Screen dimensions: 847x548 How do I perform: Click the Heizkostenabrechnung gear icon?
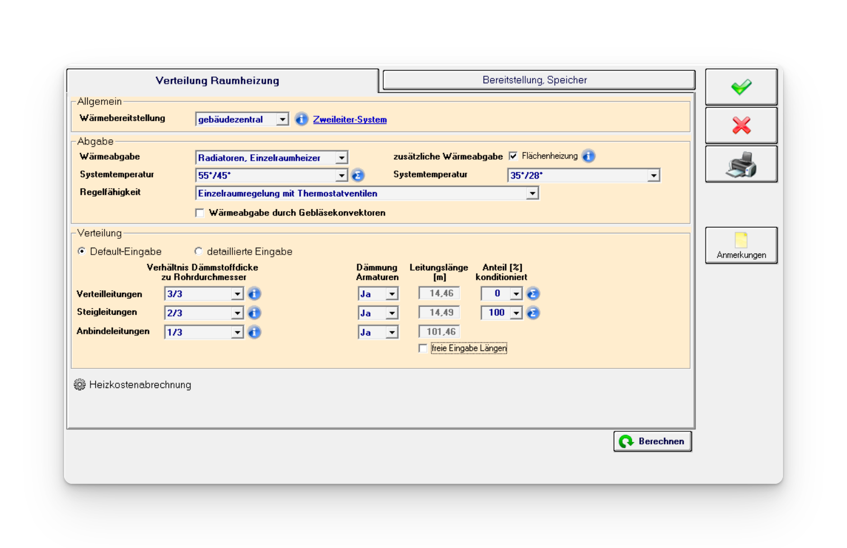(x=80, y=385)
